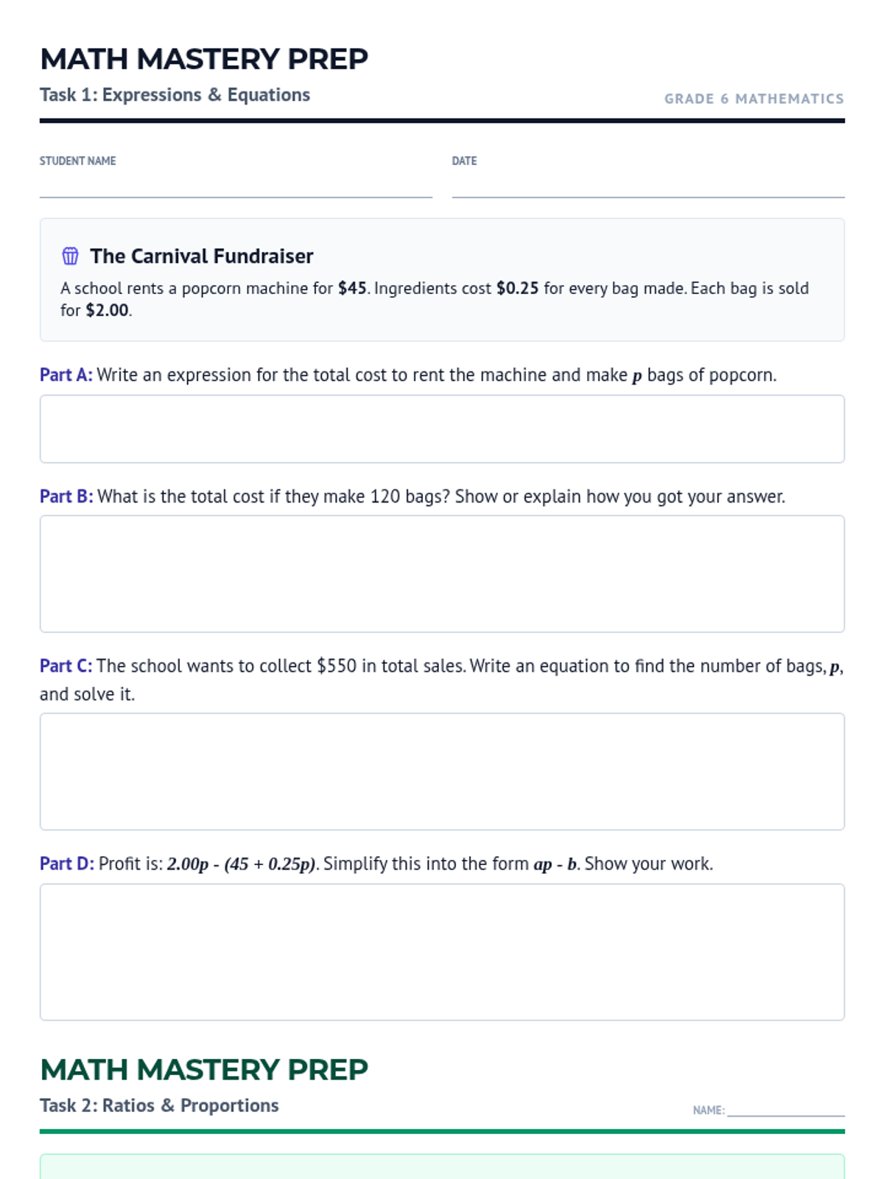
Task: Select Task 2: Ratios & Proportions subtitle
Action: point(159,1106)
